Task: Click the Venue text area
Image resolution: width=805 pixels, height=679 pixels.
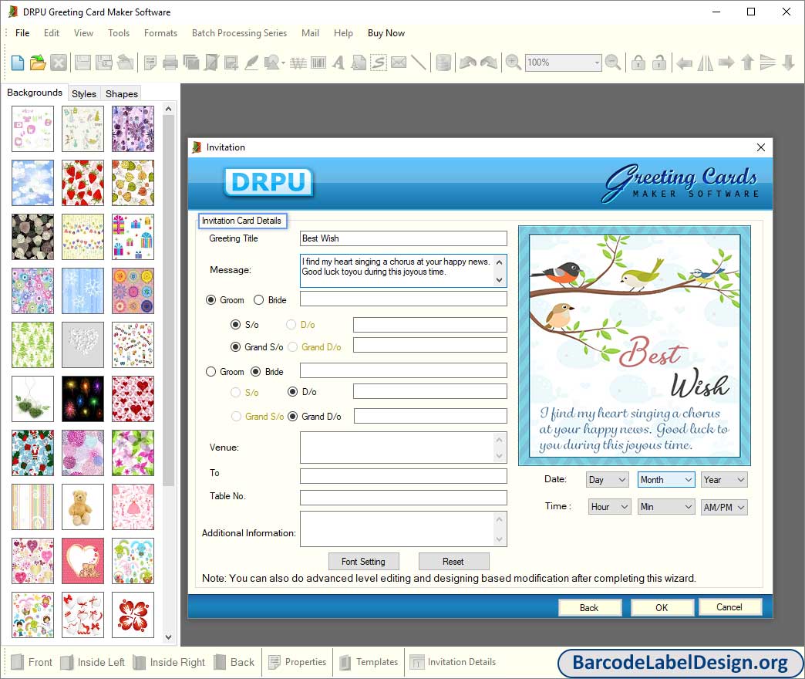Action: (x=403, y=448)
